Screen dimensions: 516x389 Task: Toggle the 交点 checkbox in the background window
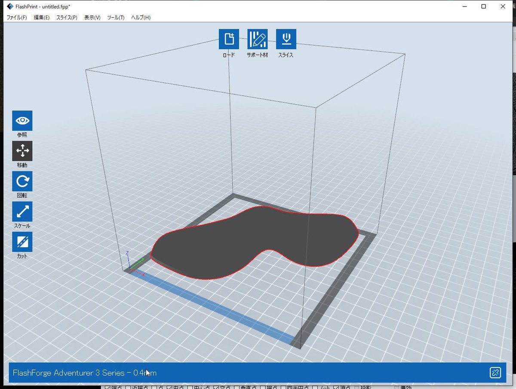[x=215, y=386]
